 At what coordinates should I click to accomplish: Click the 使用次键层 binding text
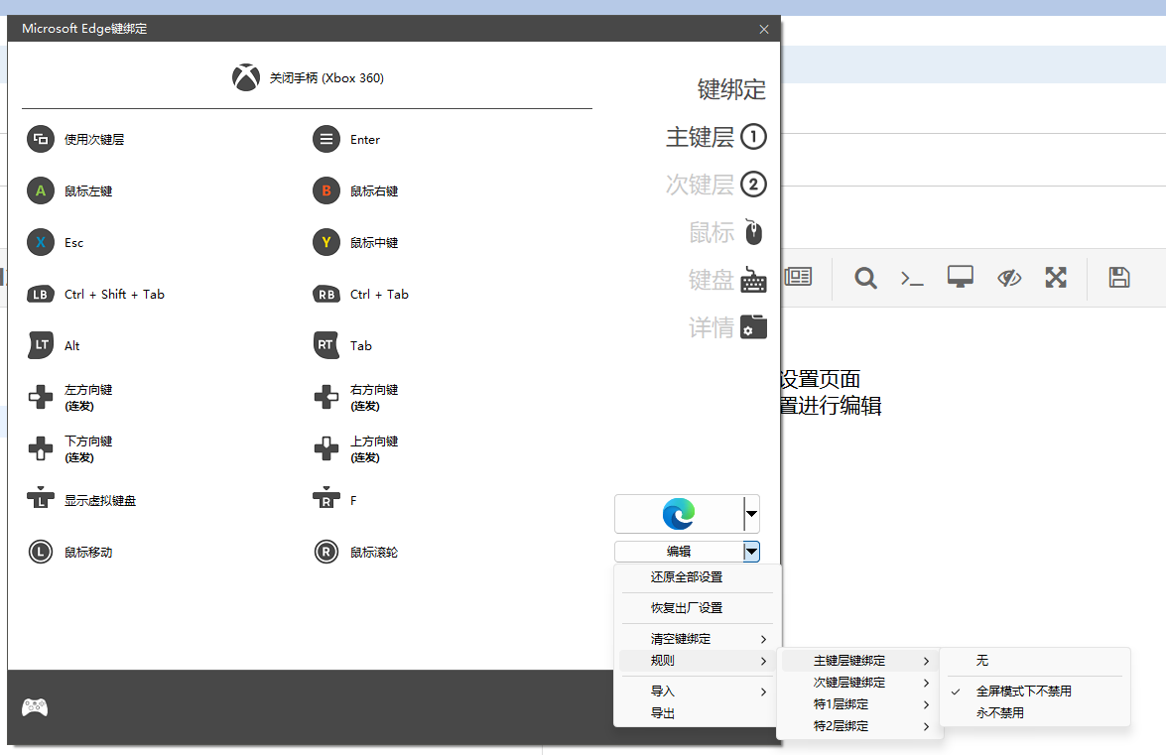coord(94,140)
